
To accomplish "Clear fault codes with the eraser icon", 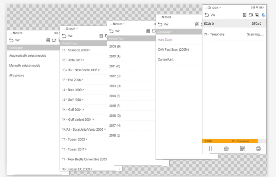I will point(226,149).
